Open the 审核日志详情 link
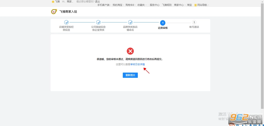Viewport: 264px width, 126px height. (137, 64)
